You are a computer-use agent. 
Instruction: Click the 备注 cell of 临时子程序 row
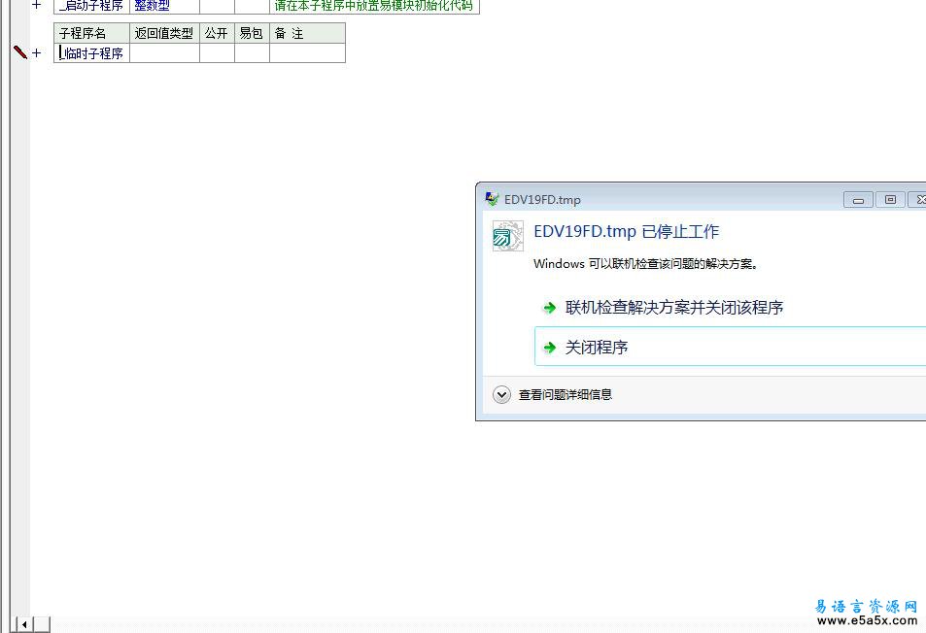coord(307,53)
